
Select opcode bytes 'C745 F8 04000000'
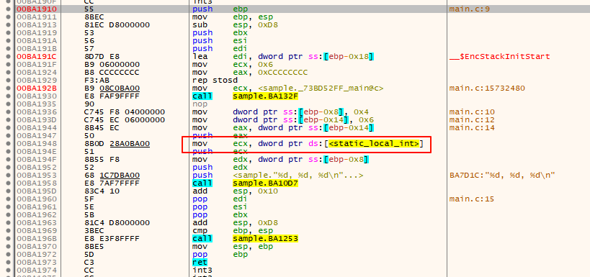click(x=125, y=112)
